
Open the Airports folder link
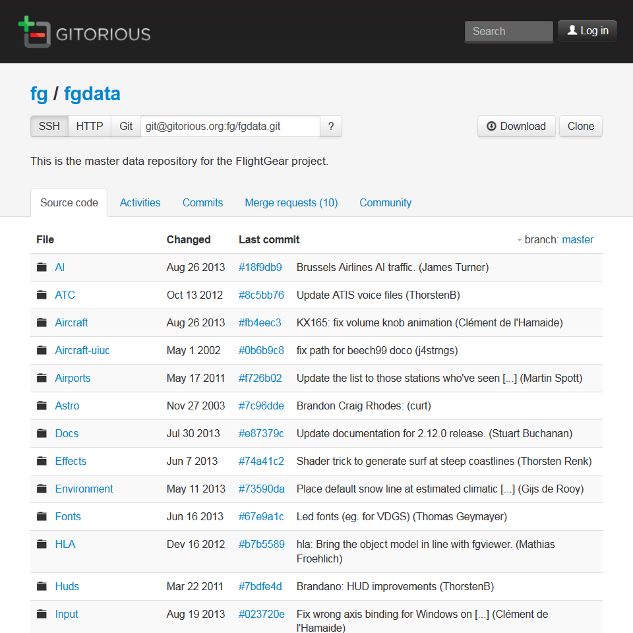[x=73, y=378]
